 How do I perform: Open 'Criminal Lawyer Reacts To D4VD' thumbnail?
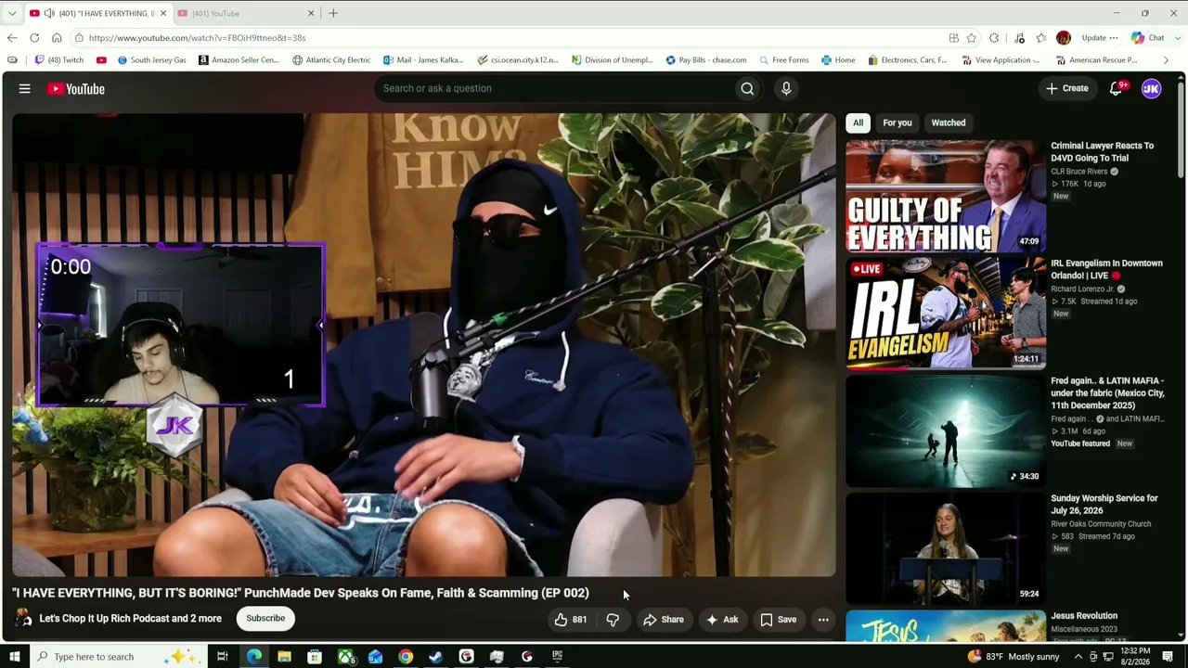(x=946, y=196)
